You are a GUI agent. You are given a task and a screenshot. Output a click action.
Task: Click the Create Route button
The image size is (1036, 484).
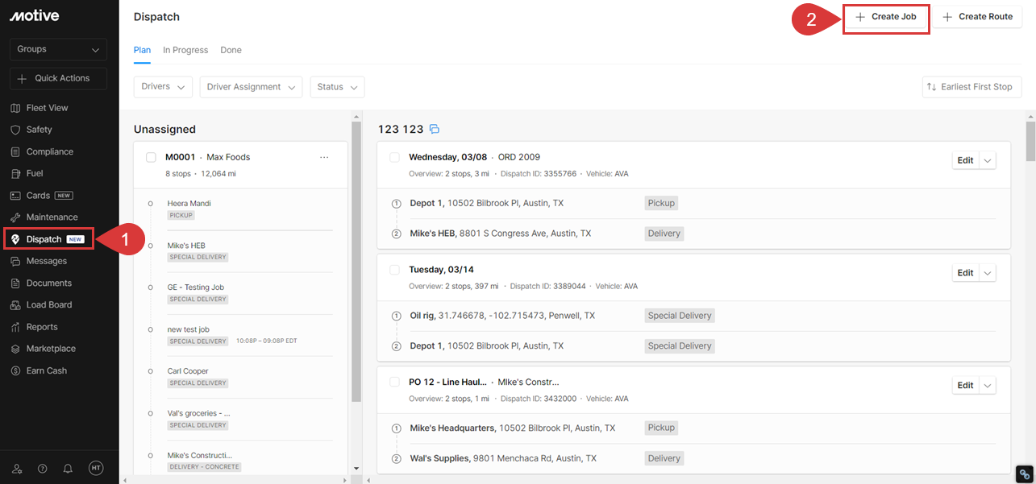[977, 17]
